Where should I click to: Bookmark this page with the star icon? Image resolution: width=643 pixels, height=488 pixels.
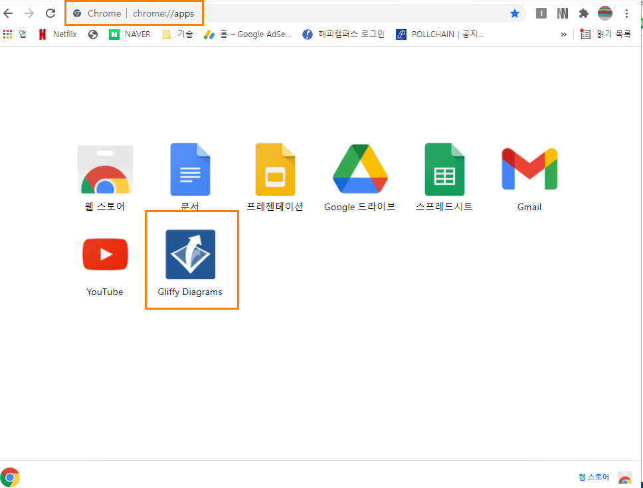pyautogui.click(x=515, y=13)
